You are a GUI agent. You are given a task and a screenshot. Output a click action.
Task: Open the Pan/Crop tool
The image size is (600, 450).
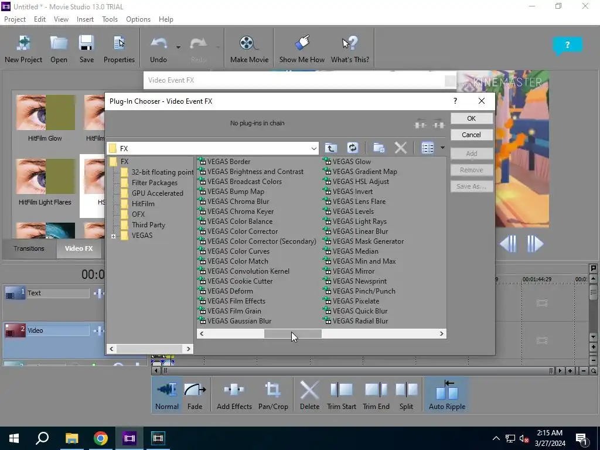click(273, 395)
